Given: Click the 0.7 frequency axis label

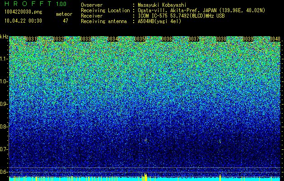Looking at the screenshot, I should 4,149.
